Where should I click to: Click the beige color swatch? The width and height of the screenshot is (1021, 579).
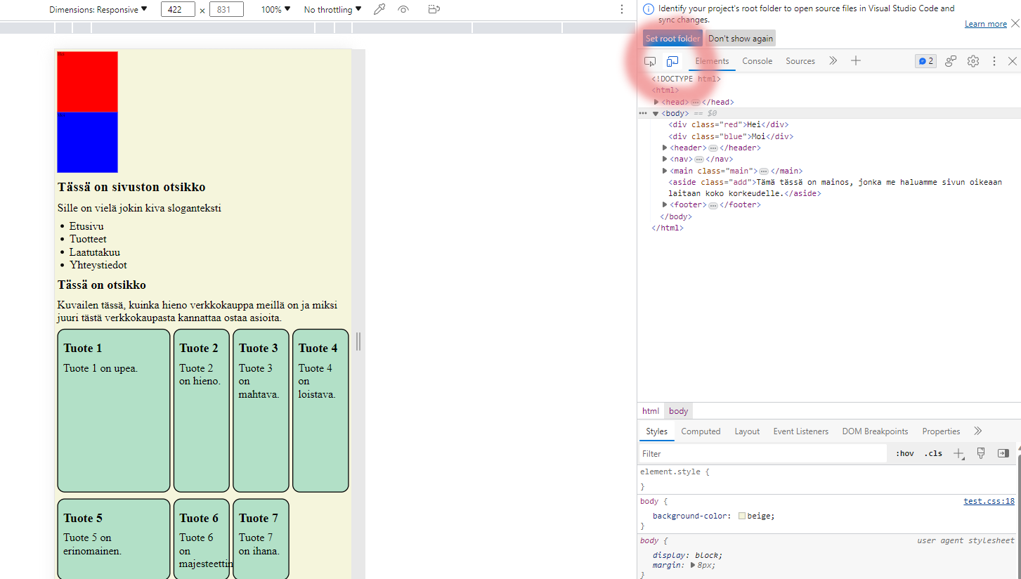tap(742, 516)
